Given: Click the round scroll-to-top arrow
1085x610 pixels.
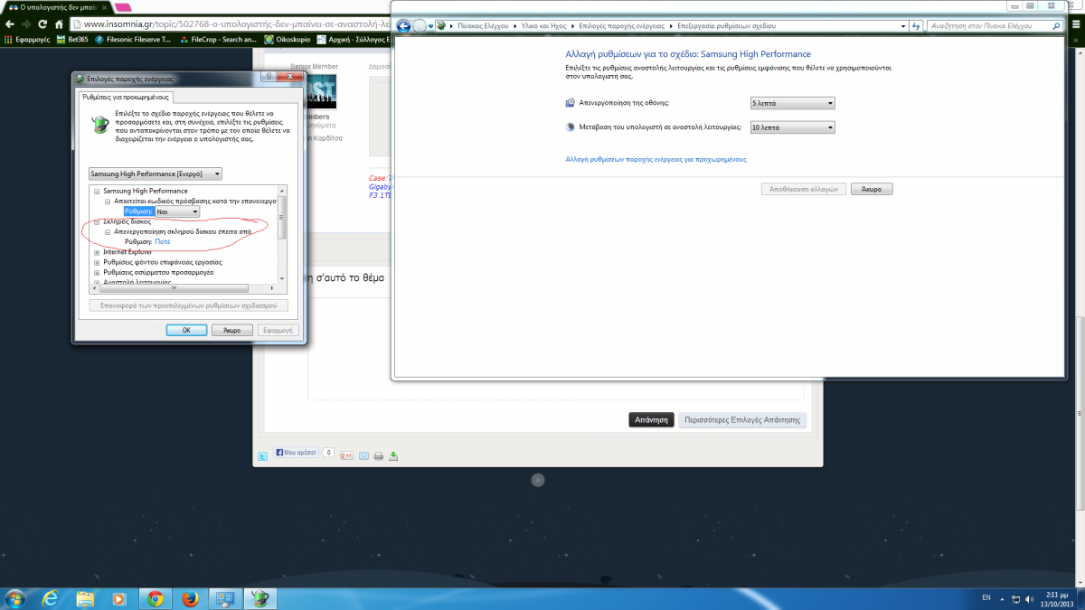Looking at the screenshot, I should 538,480.
